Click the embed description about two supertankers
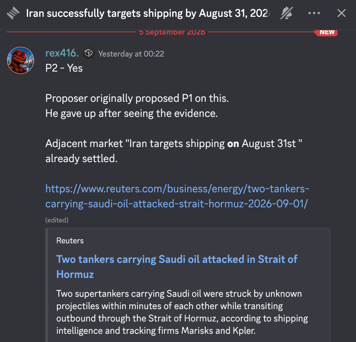 pos(182,312)
